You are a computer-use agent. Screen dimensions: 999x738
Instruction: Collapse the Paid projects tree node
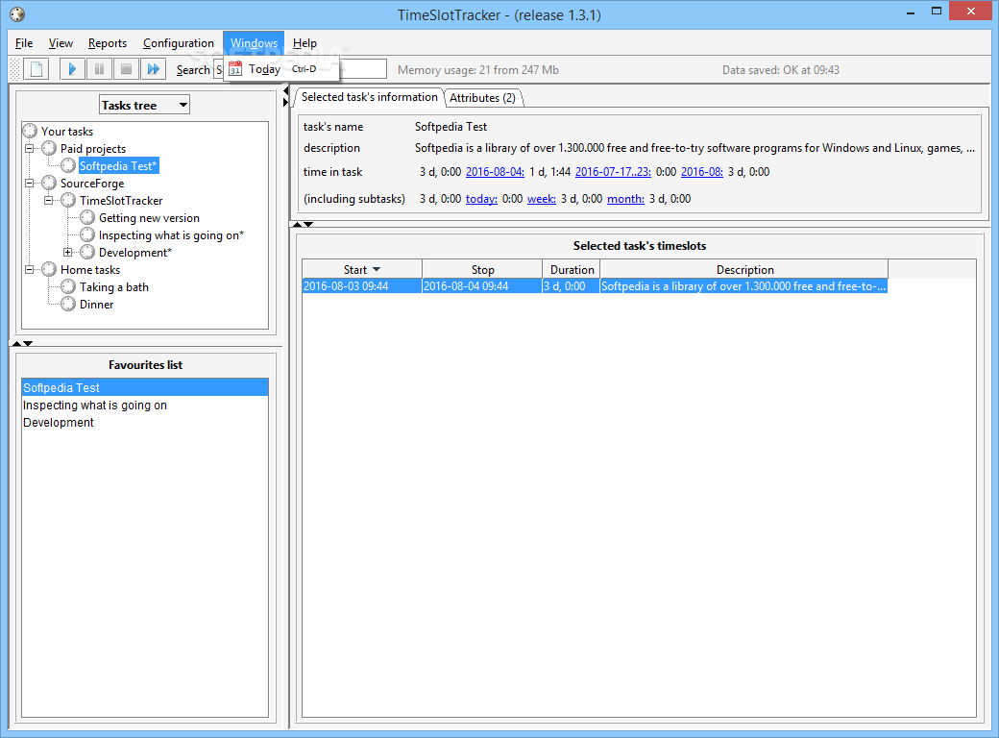[x=30, y=149]
